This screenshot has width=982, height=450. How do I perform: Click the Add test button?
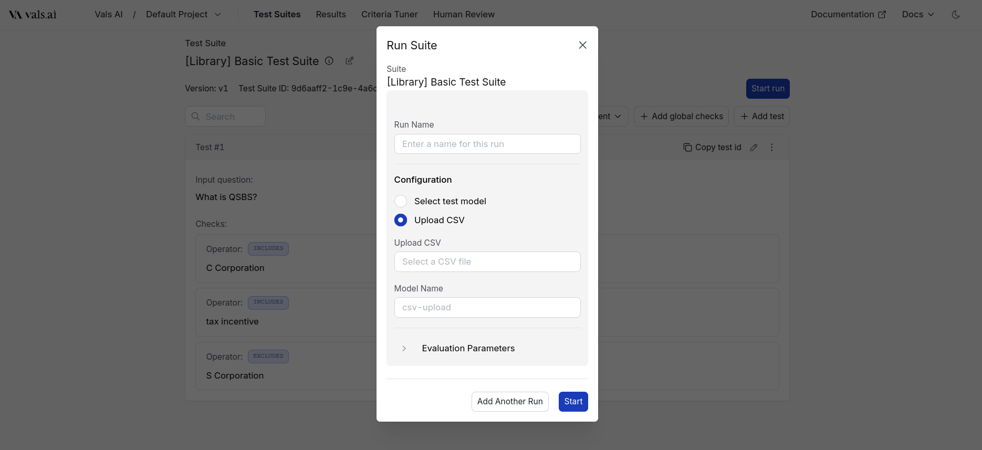[x=761, y=117]
